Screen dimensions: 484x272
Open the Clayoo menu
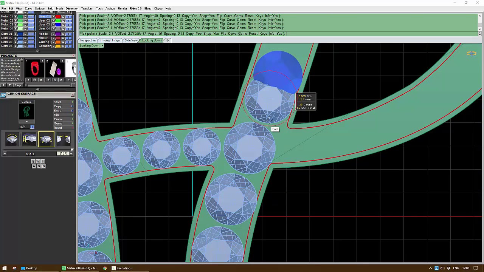point(158,8)
